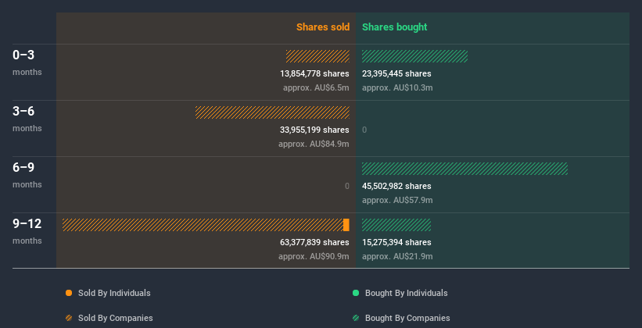
Task: Click the 'approx. AU$57.9m' amount
Action: [397, 201]
